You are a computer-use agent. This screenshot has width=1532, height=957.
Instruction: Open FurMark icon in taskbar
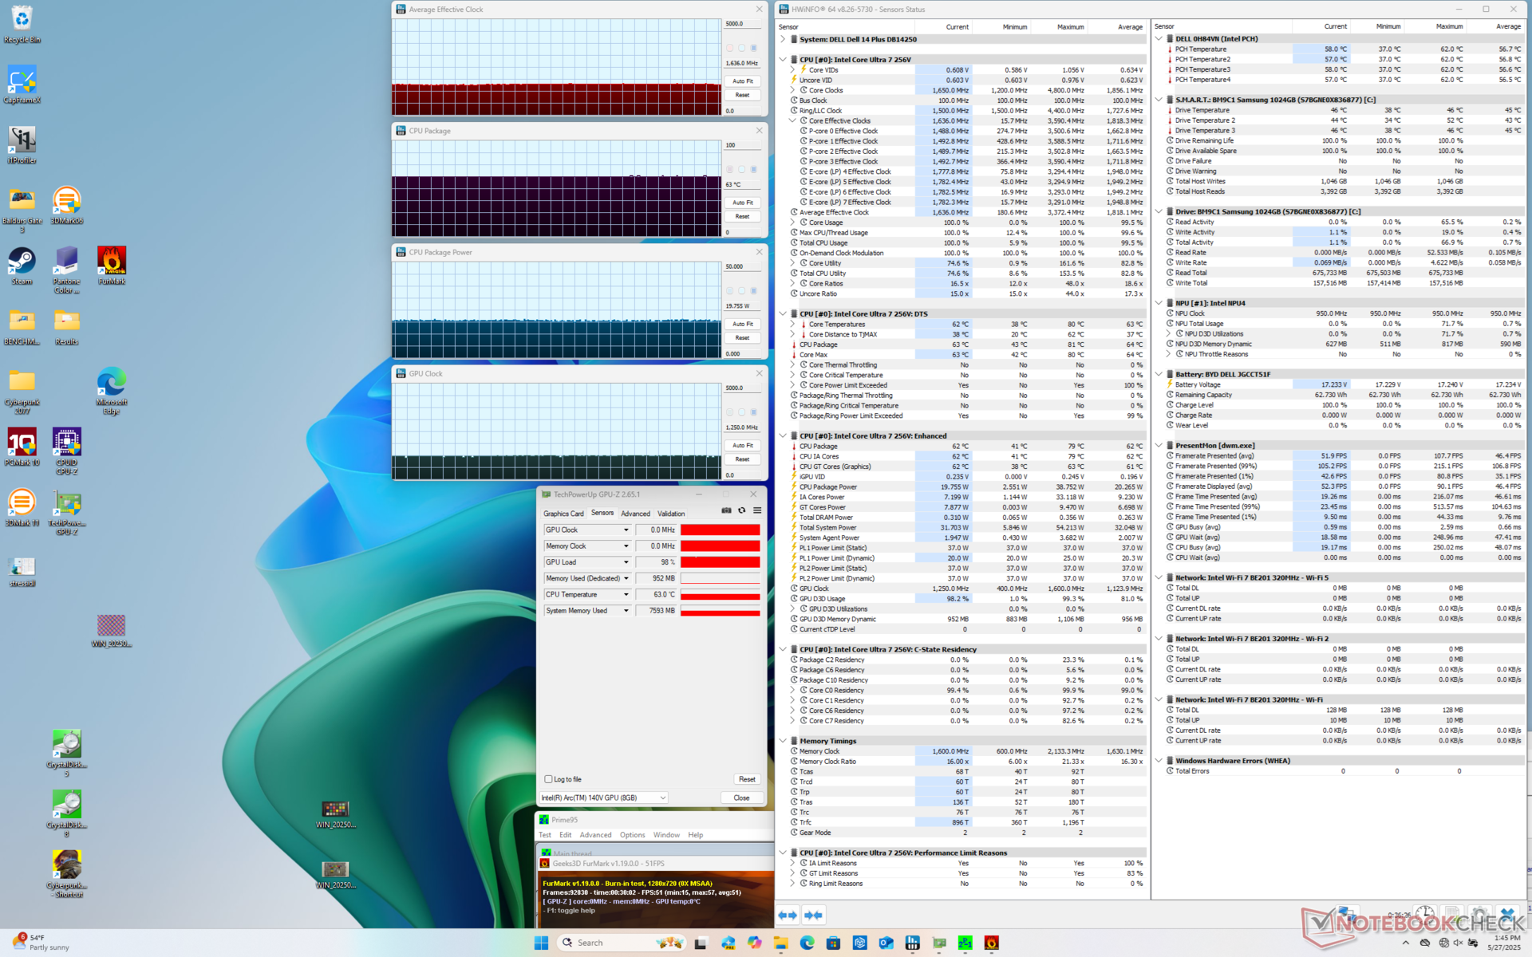click(x=992, y=943)
